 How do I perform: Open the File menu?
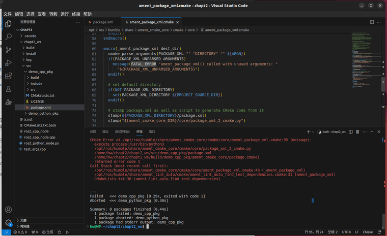8,14
